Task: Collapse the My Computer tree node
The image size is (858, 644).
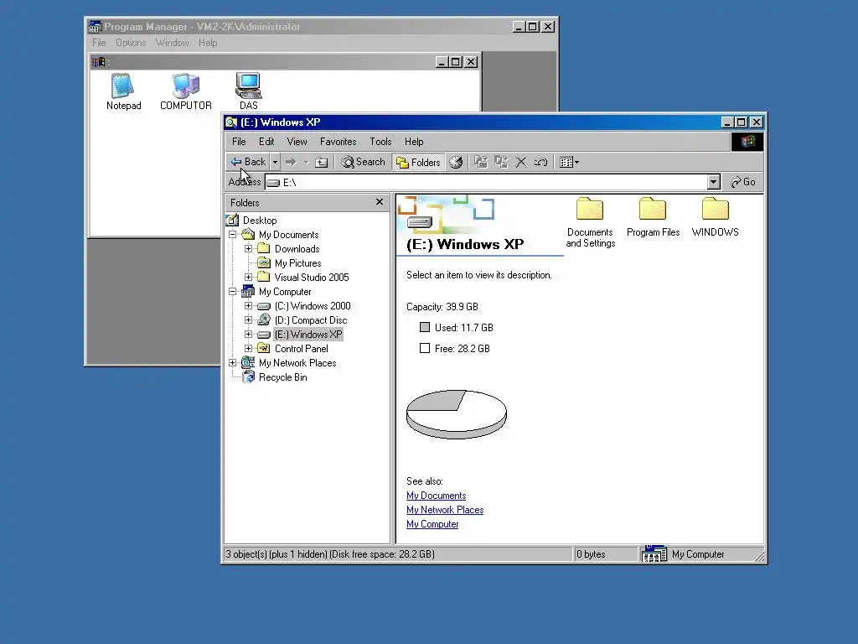Action: (x=233, y=291)
